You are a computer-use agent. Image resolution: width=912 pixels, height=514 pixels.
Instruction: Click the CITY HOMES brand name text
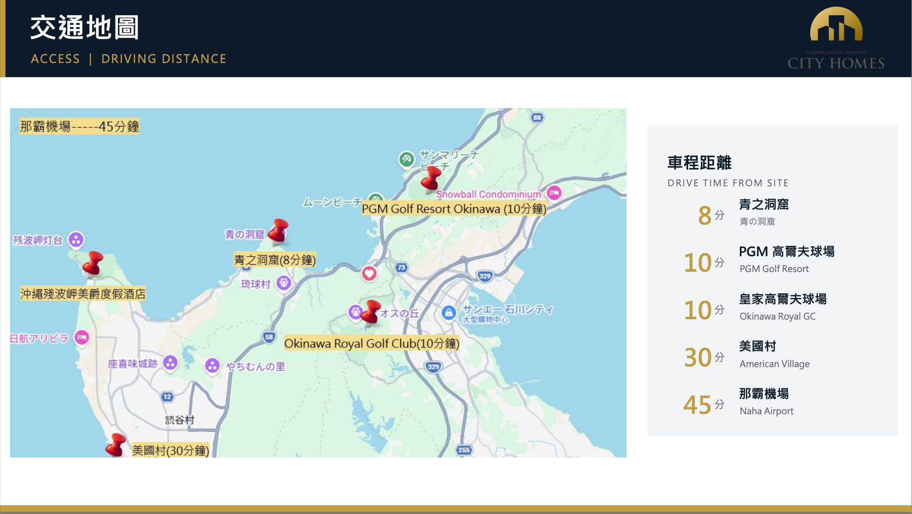pos(836,63)
